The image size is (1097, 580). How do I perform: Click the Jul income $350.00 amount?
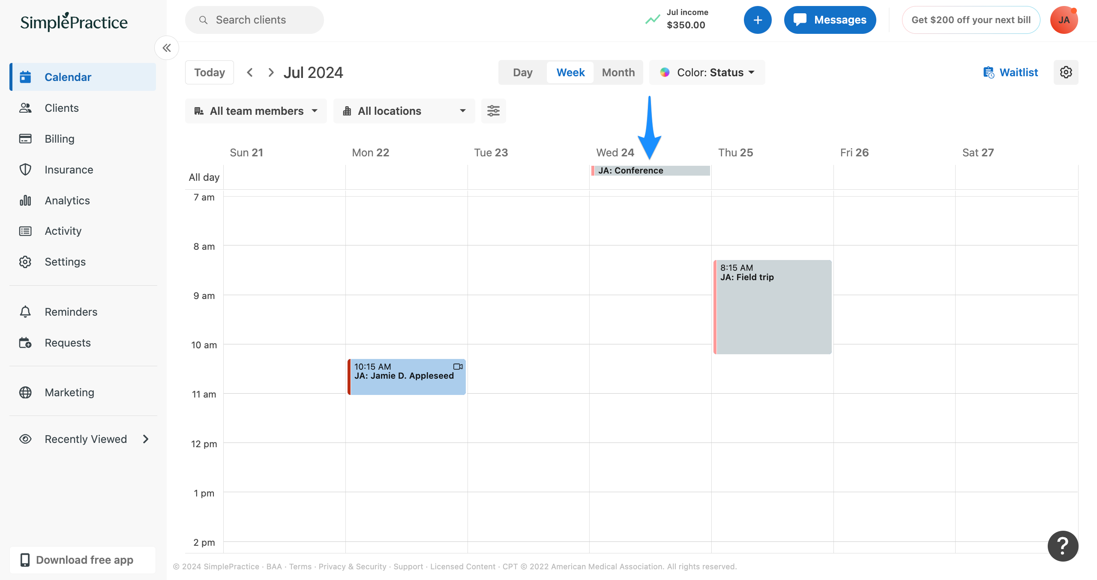pyautogui.click(x=686, y=25)
